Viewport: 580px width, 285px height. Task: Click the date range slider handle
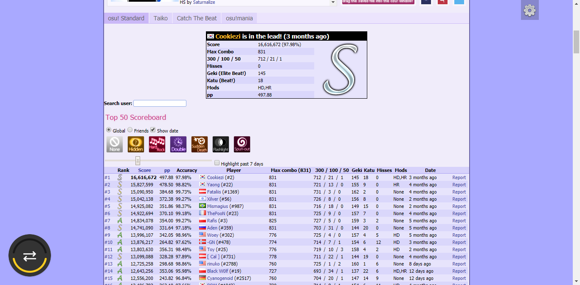[x=138, y=161]
